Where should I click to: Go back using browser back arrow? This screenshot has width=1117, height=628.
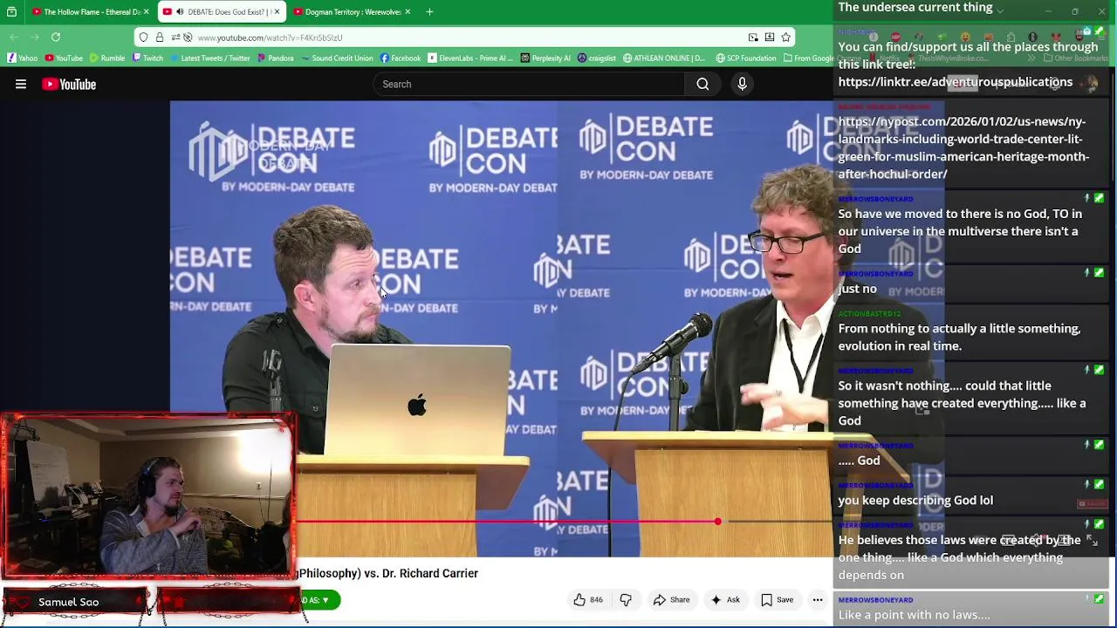coord(14,37)
